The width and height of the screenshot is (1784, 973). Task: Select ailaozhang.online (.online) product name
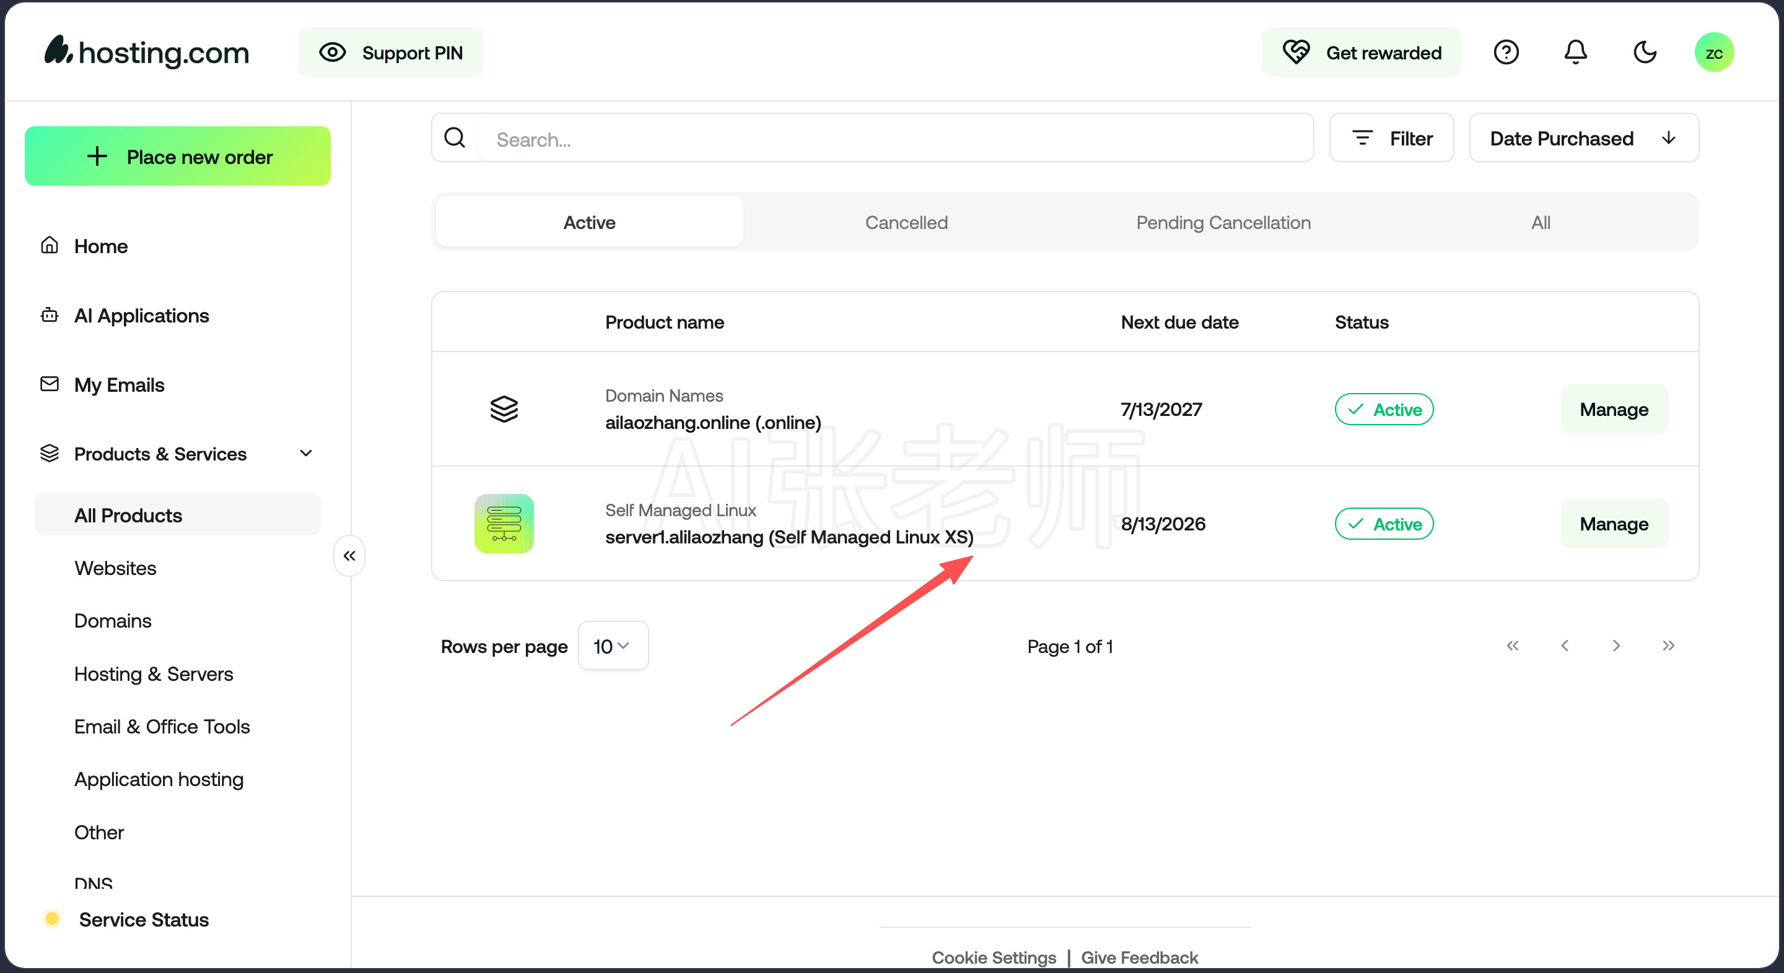click(714, 422)
